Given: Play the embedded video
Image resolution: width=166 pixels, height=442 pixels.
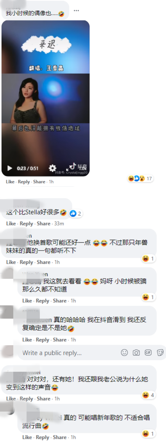Looking at the screenshot, I should (x=10, y=168).
